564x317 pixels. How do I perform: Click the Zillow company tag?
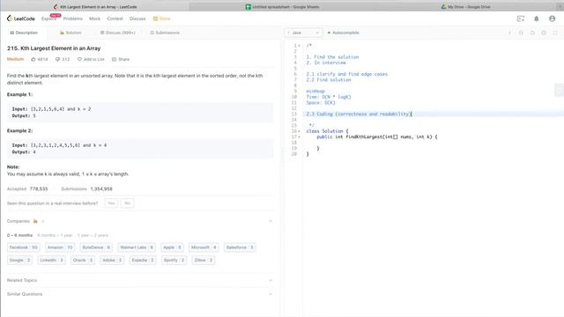(x=204, y=261)
